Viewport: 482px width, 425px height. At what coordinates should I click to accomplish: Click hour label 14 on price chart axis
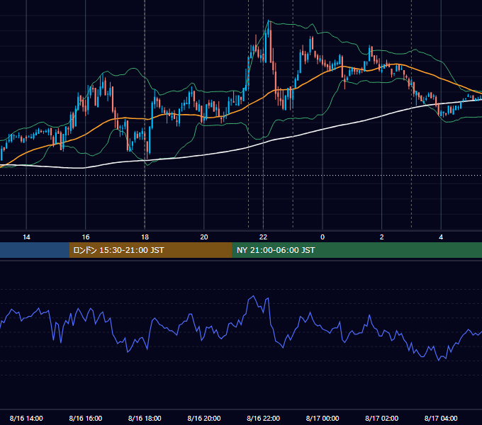[x=26, y=237]
